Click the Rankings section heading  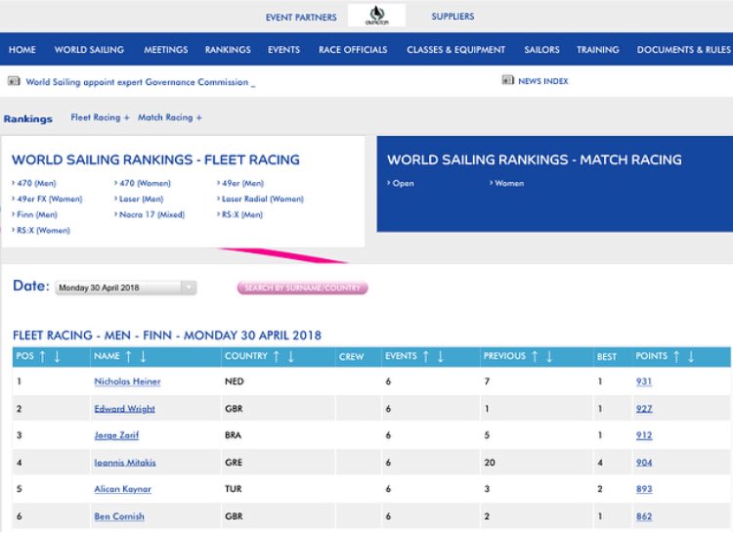(28, 118)
